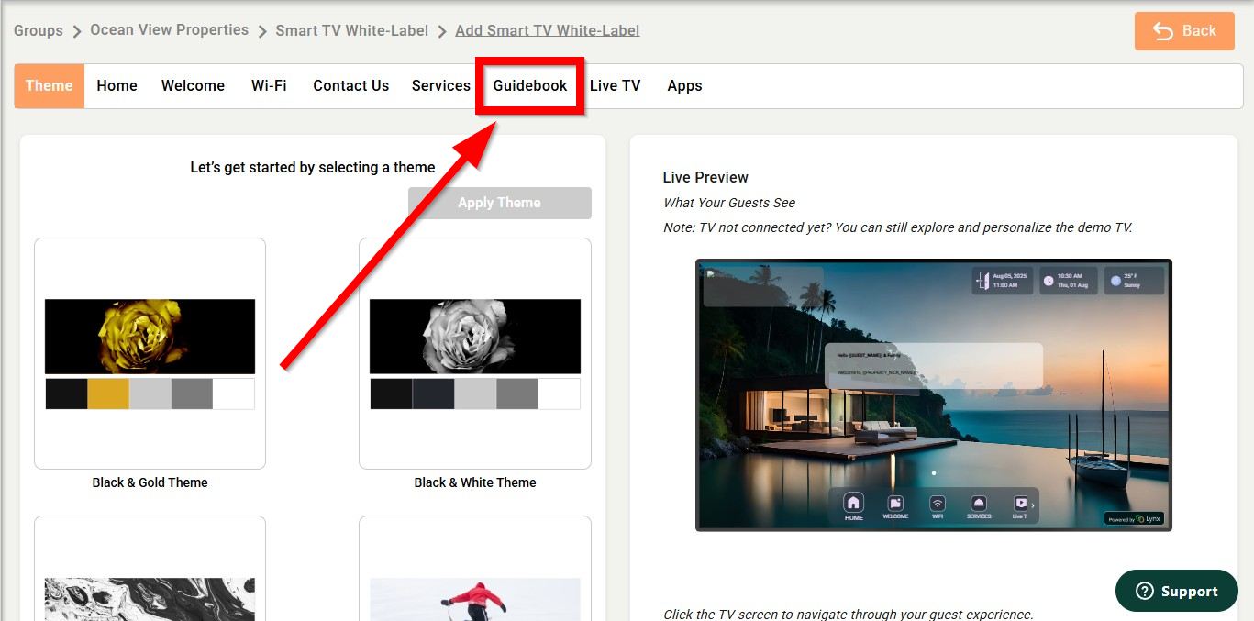Go to the Wi-Fi tab
This screenshot has height=621, width=1254.
coord(269,86)
